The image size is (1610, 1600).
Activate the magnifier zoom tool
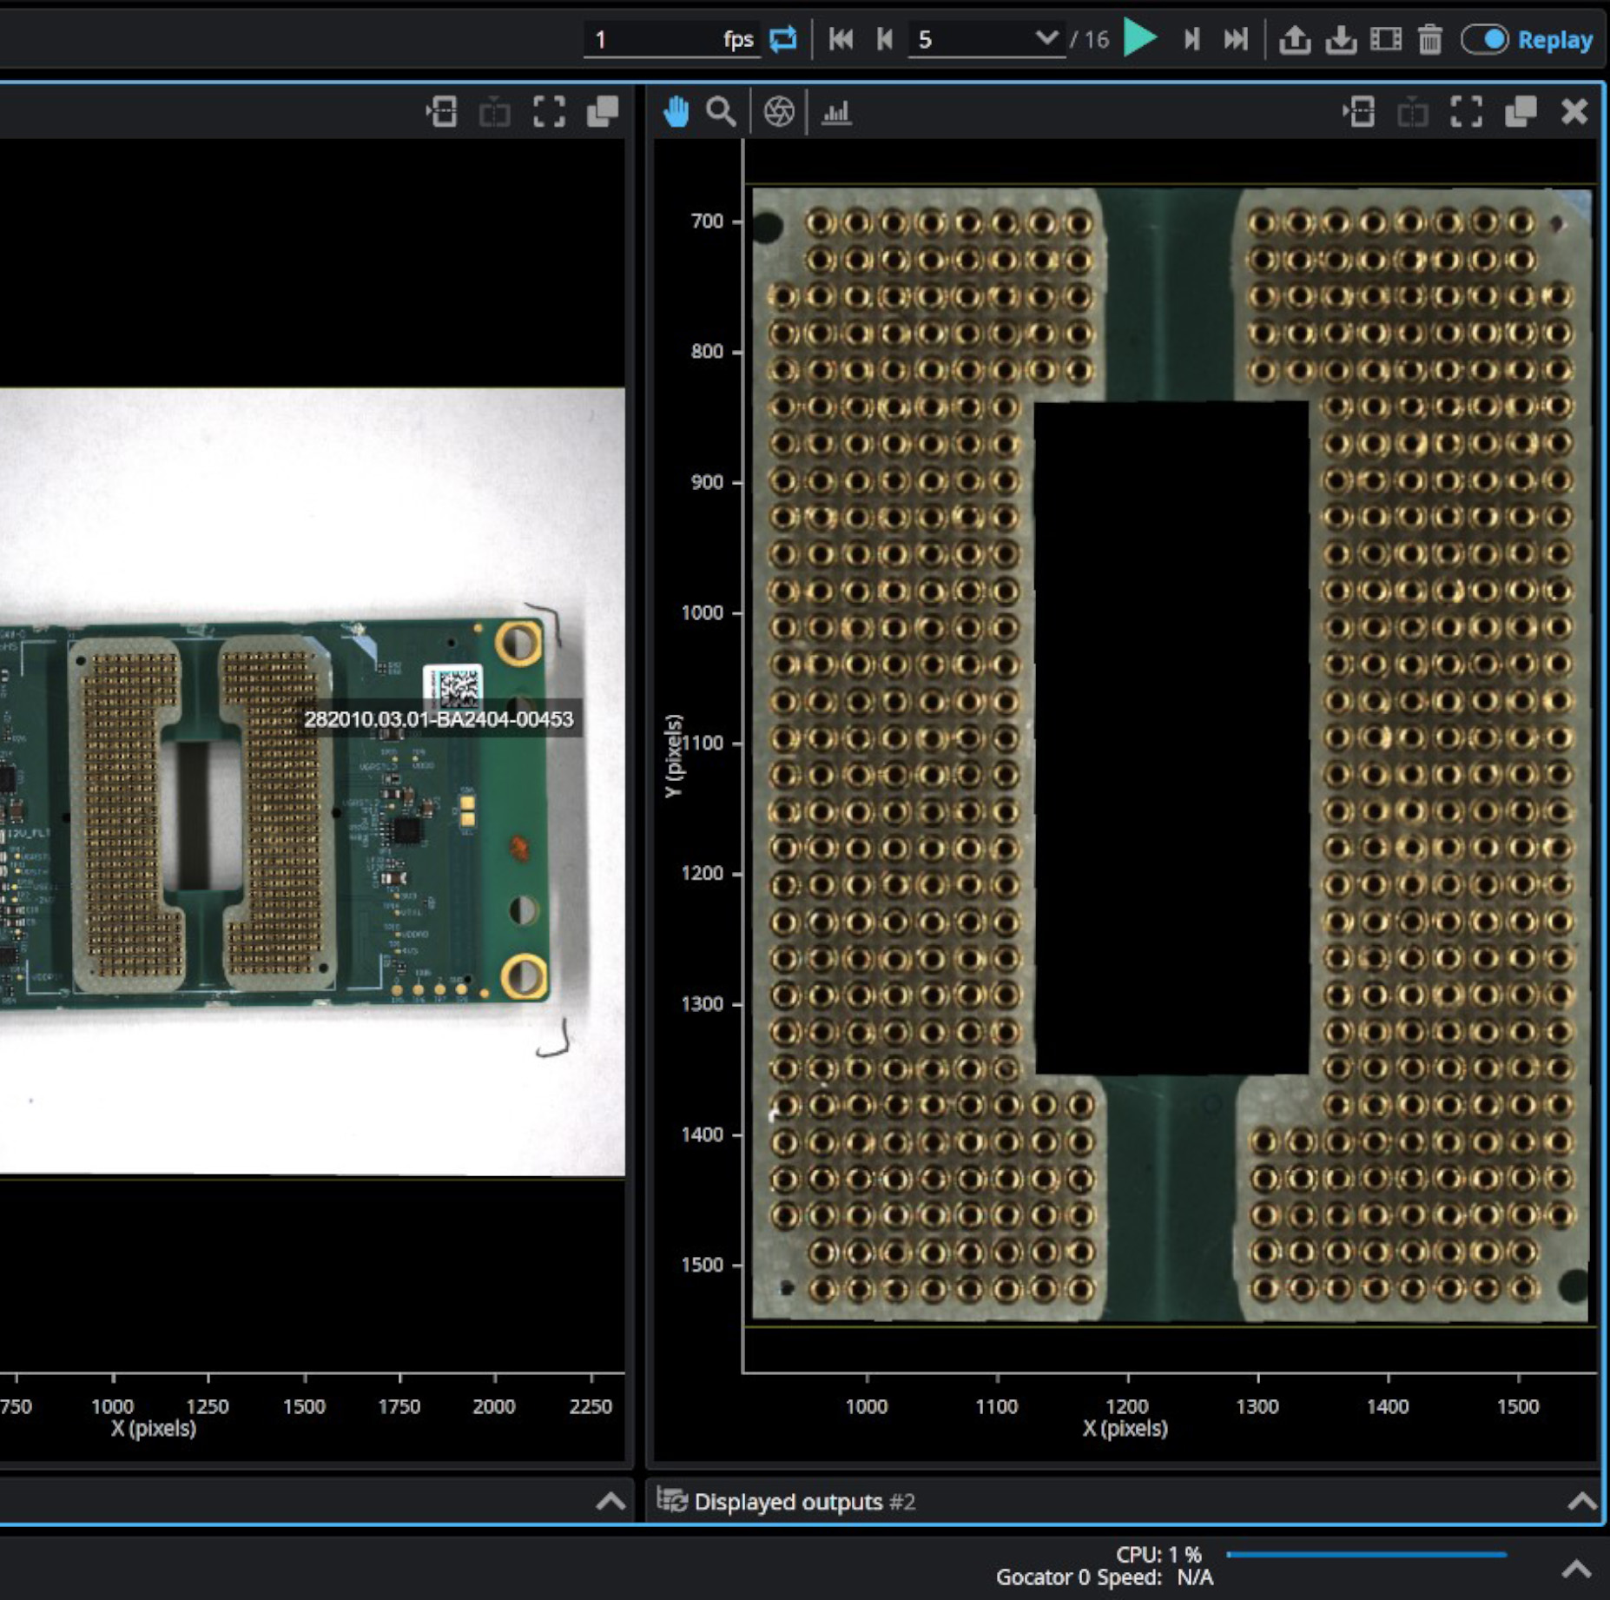click(x=720, y=112)
